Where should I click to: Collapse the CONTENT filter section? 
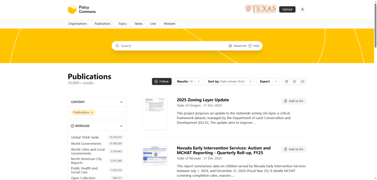121,102
